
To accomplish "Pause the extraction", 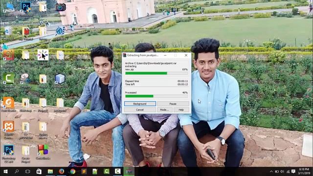I will [173, 104].
